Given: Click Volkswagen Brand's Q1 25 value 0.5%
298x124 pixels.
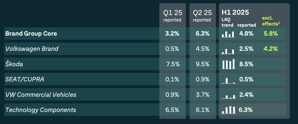Looking at the screenshot, I should (172, 49).
